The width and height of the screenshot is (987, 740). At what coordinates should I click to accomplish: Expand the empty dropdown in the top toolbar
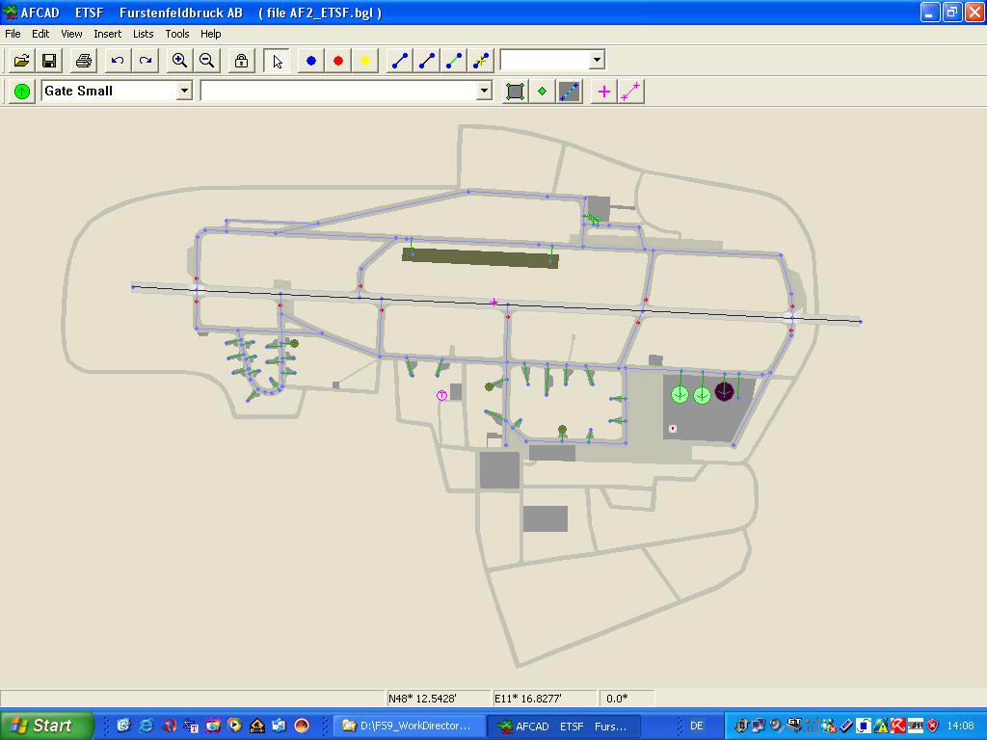597,60
